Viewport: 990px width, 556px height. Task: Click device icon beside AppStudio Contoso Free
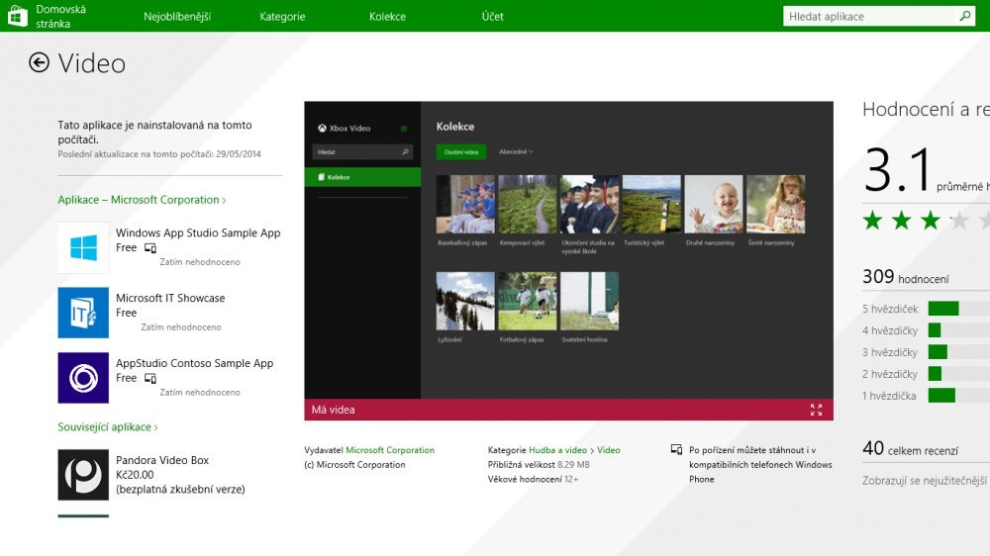[150, 378]
